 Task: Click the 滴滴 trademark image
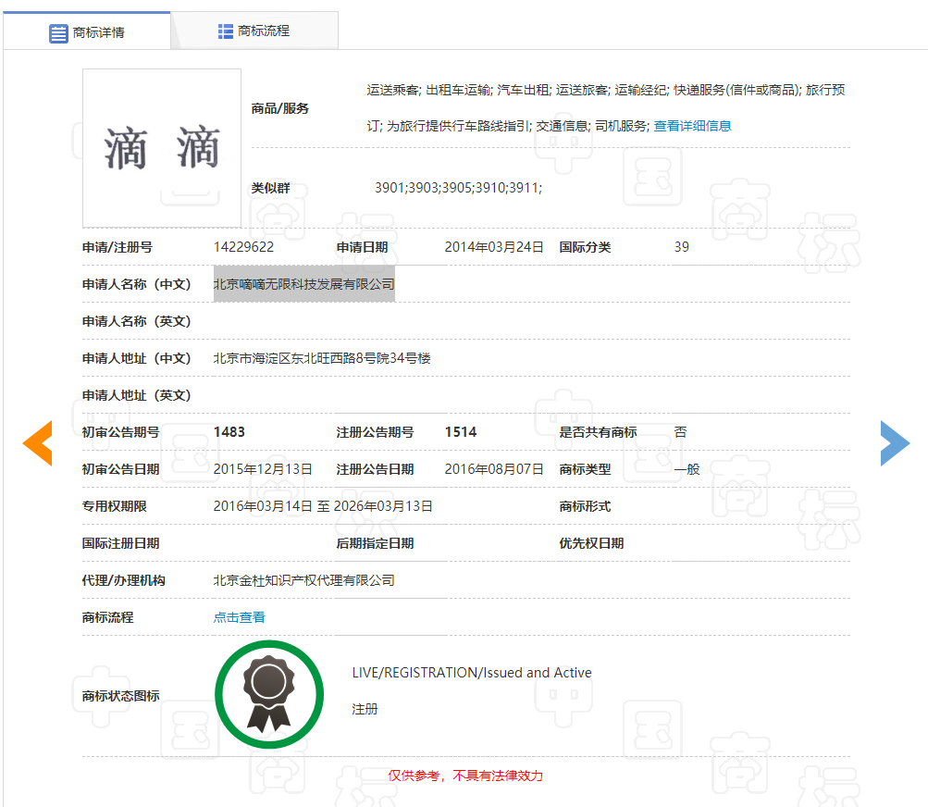162,148
